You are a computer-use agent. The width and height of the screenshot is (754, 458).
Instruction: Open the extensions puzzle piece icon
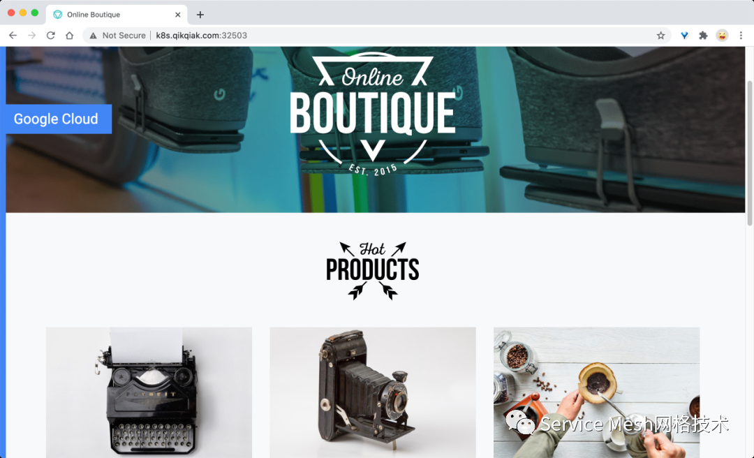(703, 35)
